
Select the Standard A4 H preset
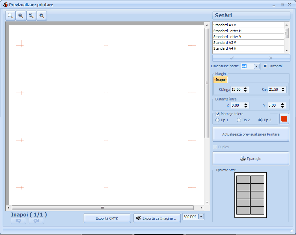coord(248,48)
